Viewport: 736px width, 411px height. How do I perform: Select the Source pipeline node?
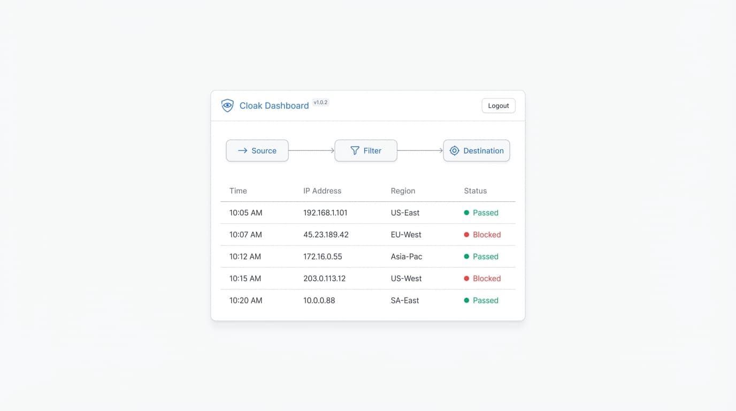[257, 151]
